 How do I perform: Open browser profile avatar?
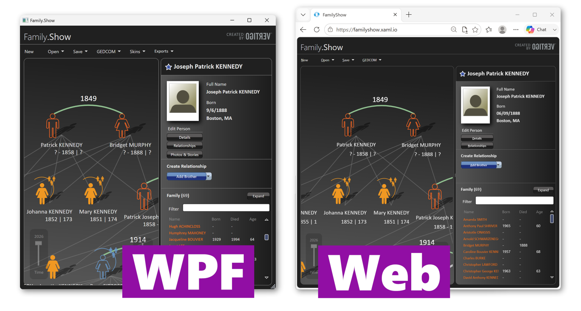(x=502, y=29)
